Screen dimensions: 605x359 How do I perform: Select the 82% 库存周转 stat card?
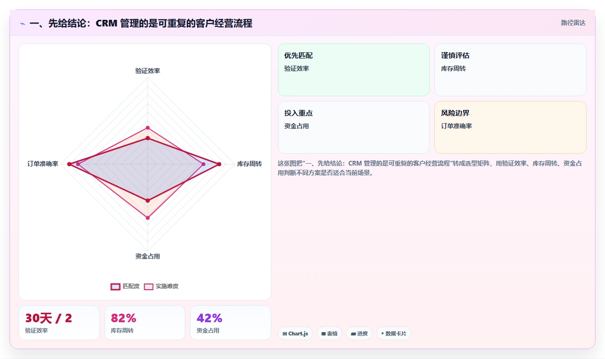[145, 323]
